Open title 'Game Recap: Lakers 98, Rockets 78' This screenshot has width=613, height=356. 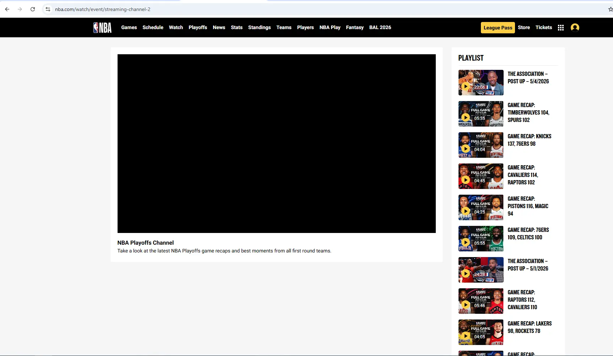tap(530, 327)
